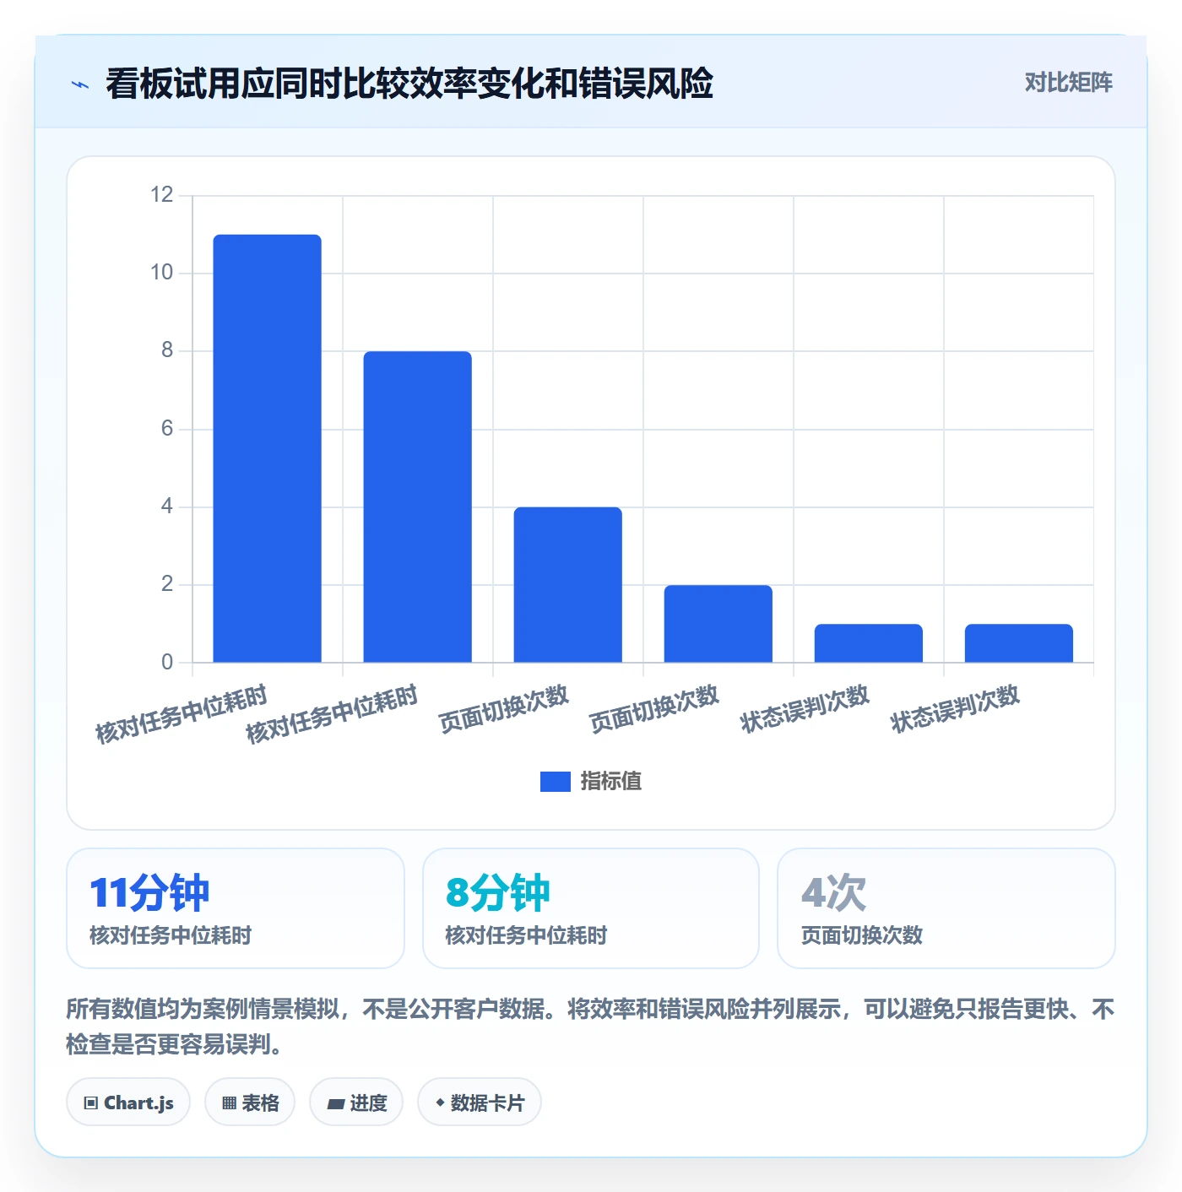Image resolution: width=1182 pixels, height=1192 pixels.
Task: Select the 进度 chip
Action: click(356, 1103)
